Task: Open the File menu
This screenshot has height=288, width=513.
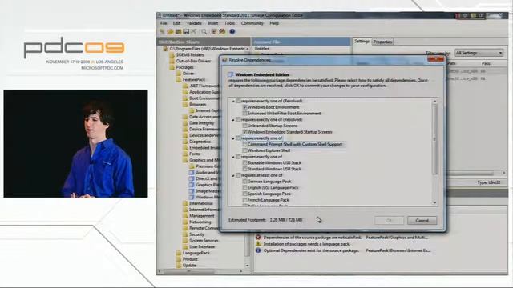Action: [164, 23]
